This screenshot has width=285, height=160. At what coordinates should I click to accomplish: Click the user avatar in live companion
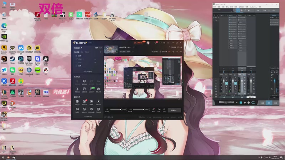click(x=148, y=43)
